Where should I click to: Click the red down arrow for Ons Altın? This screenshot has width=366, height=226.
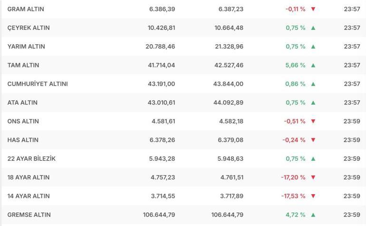(313, 121)
